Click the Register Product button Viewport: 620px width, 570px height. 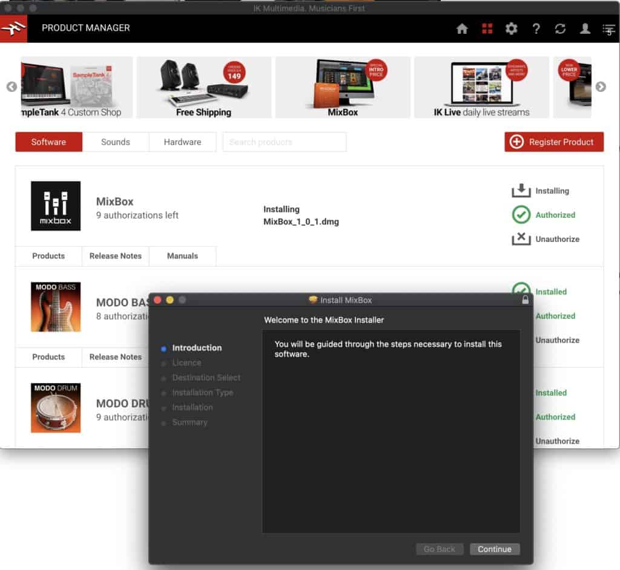tap(554, 142)
